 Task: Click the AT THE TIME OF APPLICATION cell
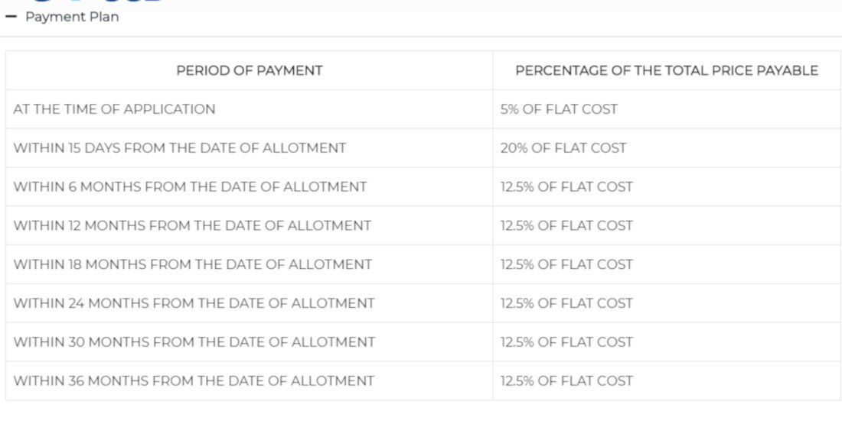[115, 109]
